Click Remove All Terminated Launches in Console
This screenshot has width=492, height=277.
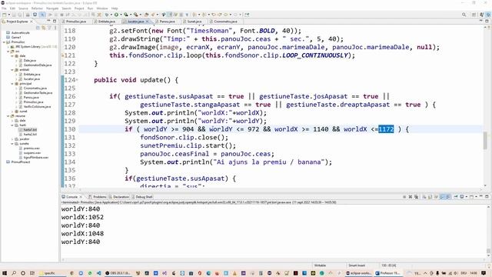[x=417, y=197]
